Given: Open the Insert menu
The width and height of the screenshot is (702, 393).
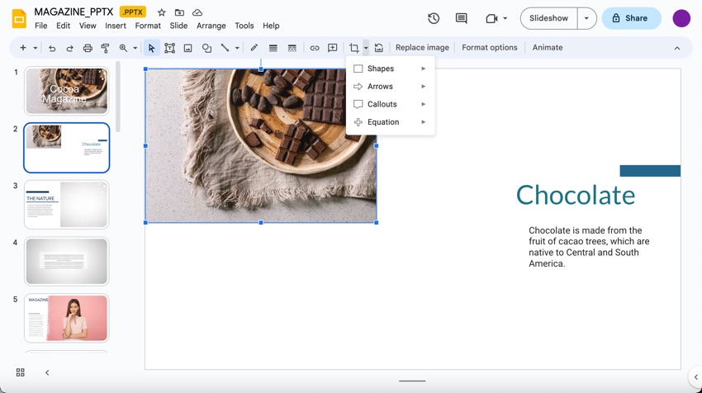Looking at the screenshot, I should click(x=116, y=26).
